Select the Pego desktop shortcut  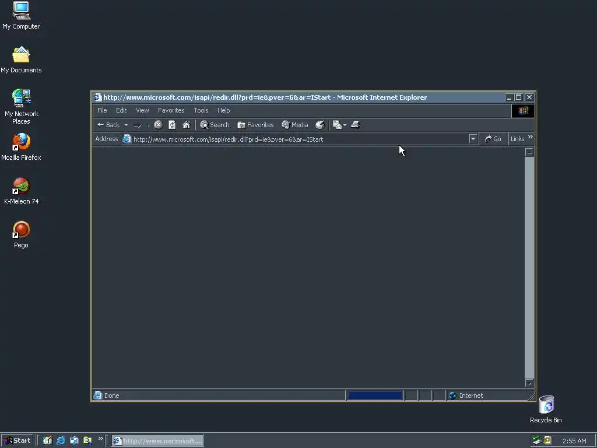click(21, 235)
